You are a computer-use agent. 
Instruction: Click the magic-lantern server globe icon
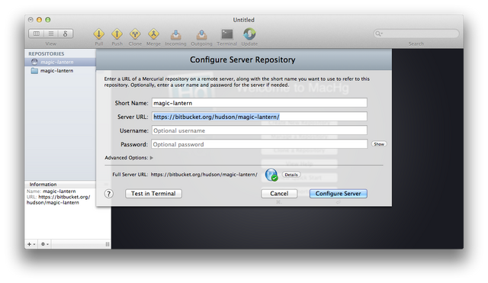(34, 62)
